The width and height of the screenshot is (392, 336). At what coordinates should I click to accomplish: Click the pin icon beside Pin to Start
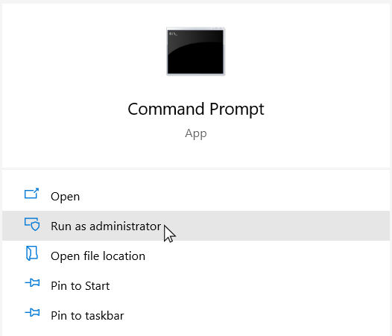pos(32,283)
